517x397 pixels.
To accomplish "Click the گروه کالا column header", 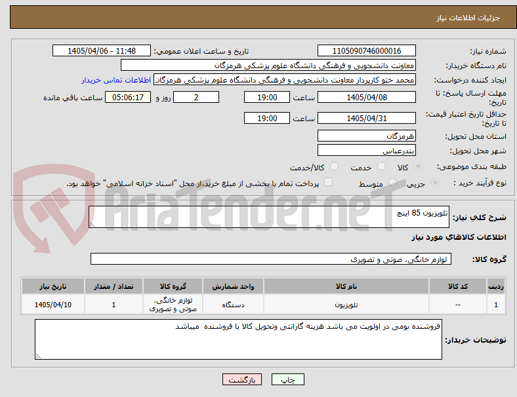I will (173, 286).
